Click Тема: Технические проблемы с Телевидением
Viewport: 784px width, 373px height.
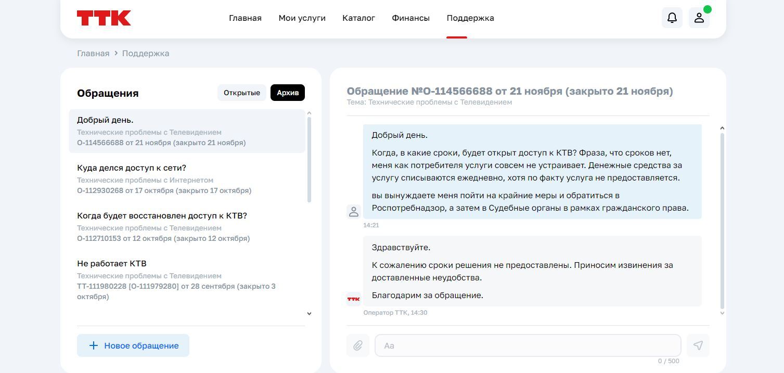[x=429, y=102]
